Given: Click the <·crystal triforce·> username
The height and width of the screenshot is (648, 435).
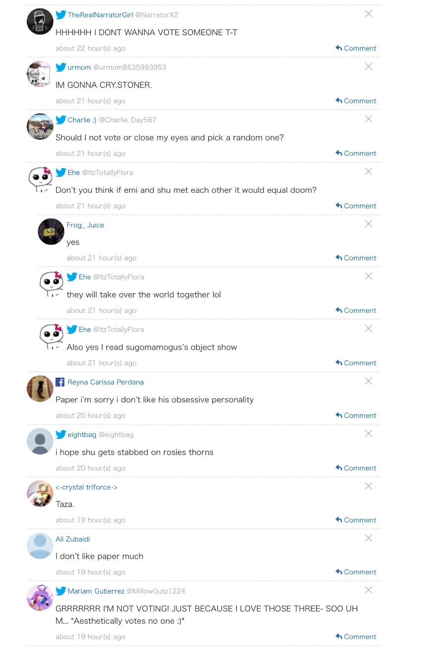Looking at the screenshot, I should pos(87,487).
